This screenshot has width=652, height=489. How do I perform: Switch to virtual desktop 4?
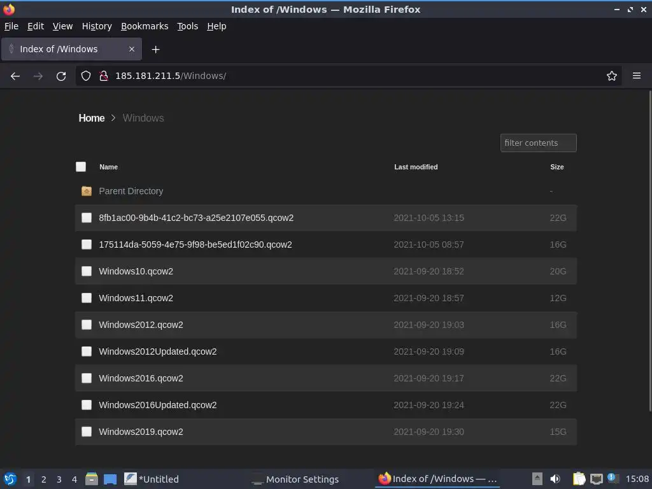(74, 479)
